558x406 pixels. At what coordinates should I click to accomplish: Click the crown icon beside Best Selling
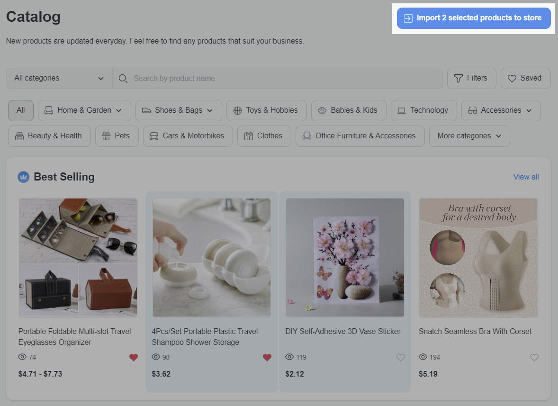[23, 177]
